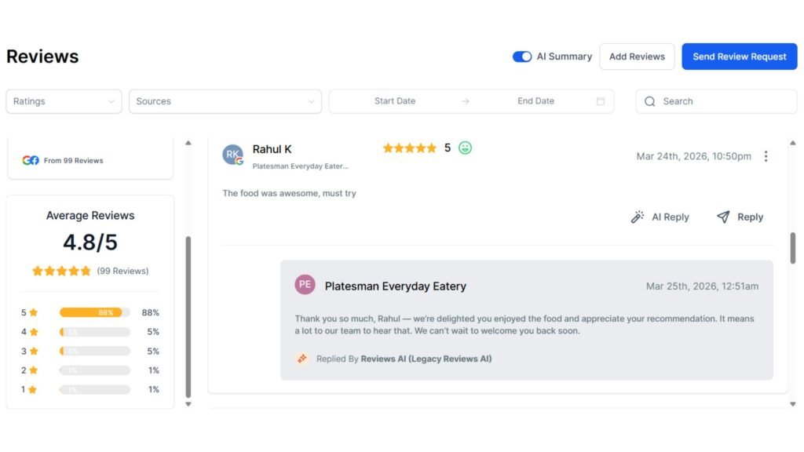Image resolution: width=804 pixels, height=452 pixels.
Task: Click the paper-plane icon next to Reply
Action: (722, 217)
